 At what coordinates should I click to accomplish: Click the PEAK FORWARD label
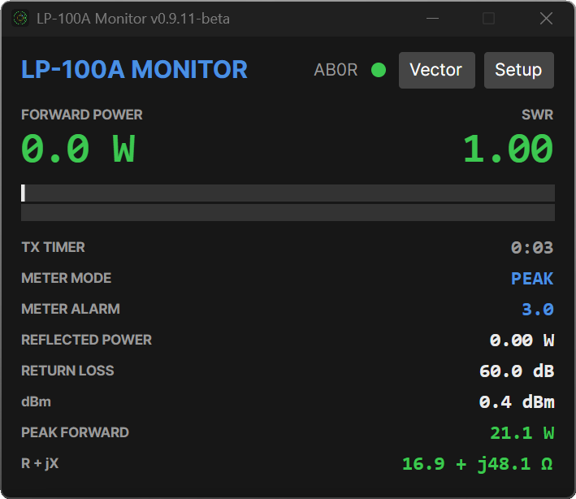[75, 432]
